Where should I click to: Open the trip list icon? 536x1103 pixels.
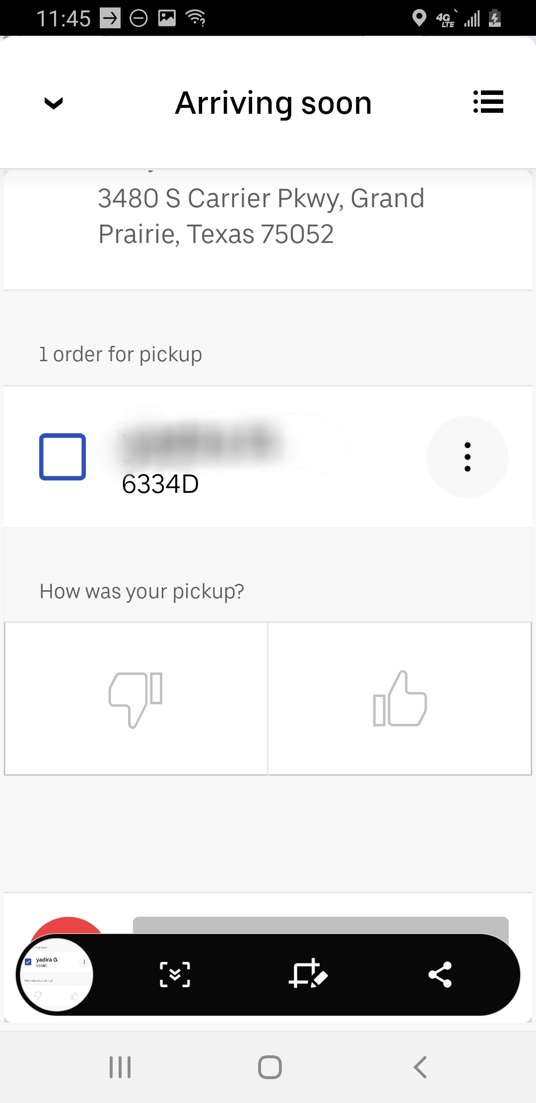[488, 102]
